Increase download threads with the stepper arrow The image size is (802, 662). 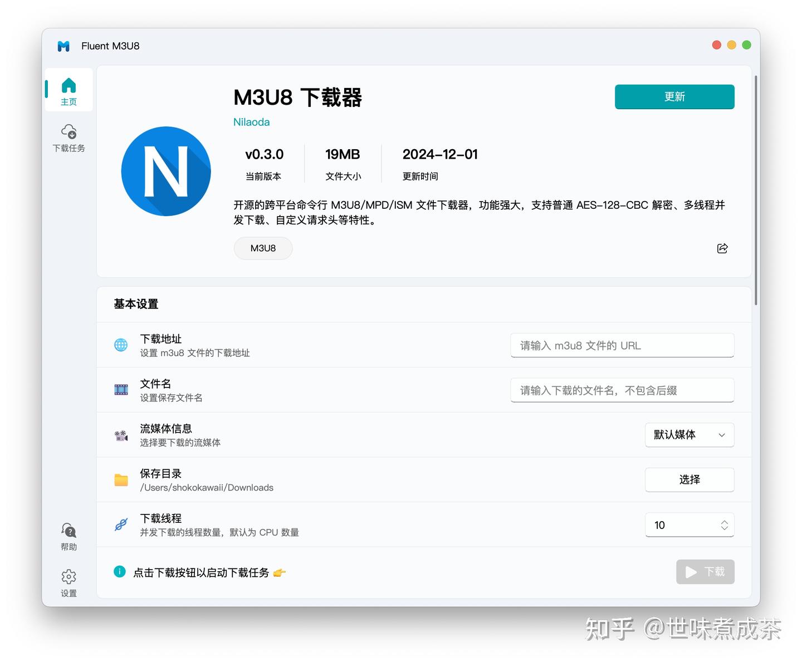coord(724,522)
